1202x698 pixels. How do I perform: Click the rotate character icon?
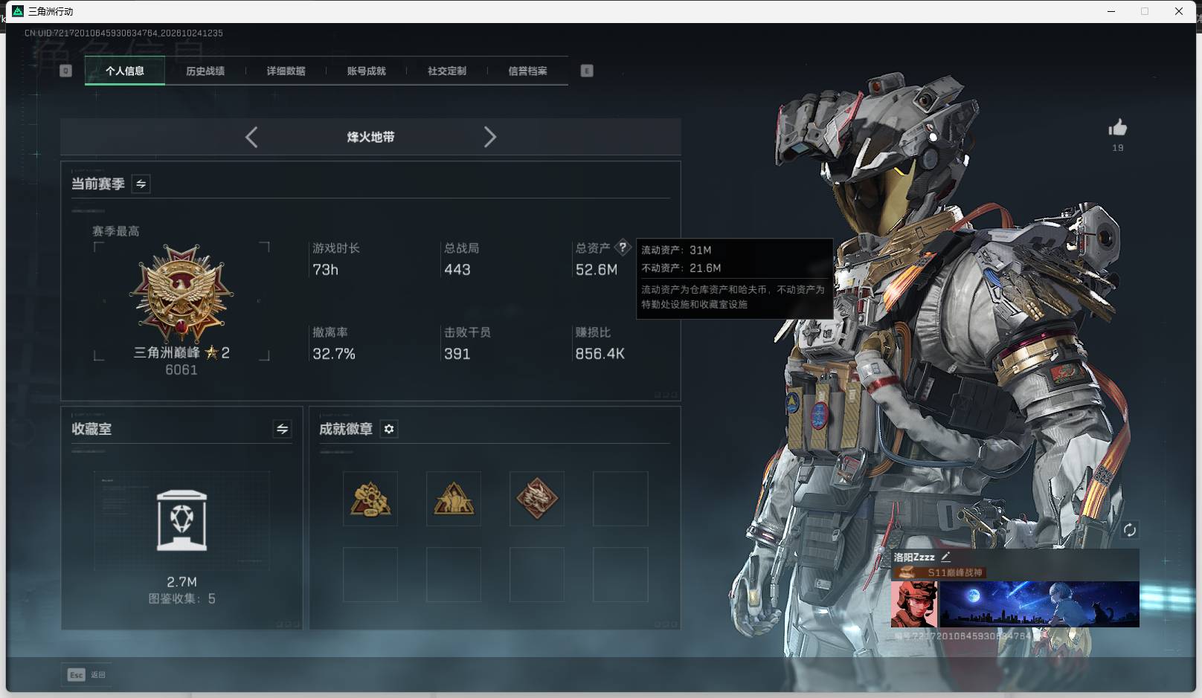tap(1129, 529)
